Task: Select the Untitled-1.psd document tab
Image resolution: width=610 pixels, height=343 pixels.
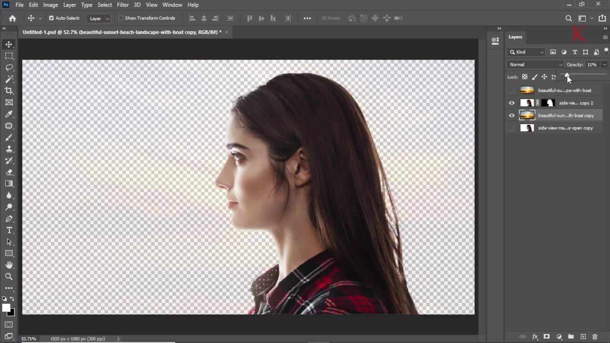Action: [122, 32]
